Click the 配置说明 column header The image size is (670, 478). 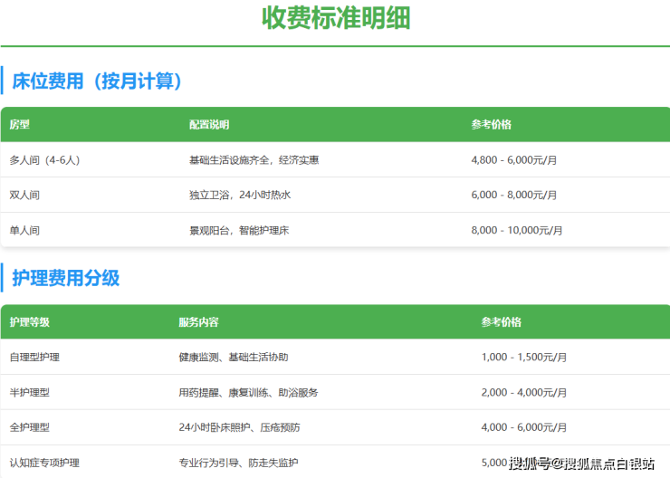click(209, 125)
